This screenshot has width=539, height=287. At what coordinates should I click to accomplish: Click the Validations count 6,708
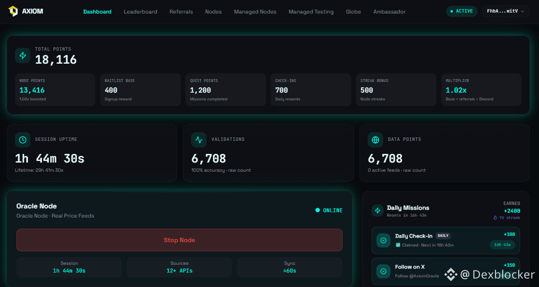point(209,158)
